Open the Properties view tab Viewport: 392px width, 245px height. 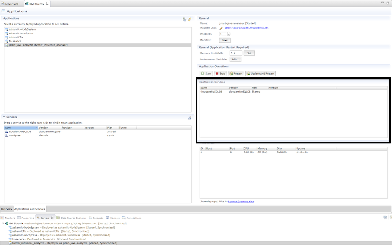click(x=26, y=218)
